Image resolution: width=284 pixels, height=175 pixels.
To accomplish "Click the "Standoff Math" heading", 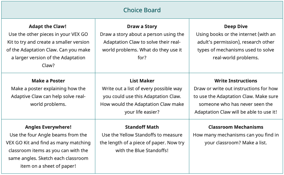I will pos(142,127).
